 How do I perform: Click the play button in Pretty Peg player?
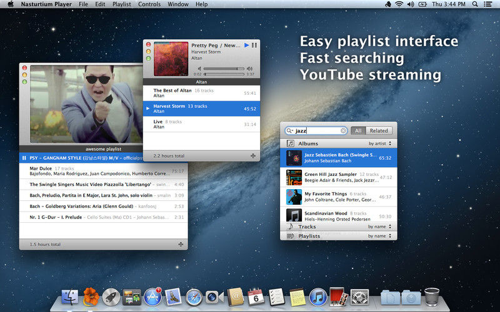246,45
